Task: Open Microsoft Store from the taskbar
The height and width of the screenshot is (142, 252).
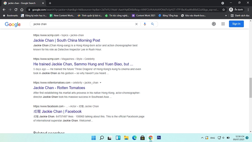Action: [x=142, y=138]
